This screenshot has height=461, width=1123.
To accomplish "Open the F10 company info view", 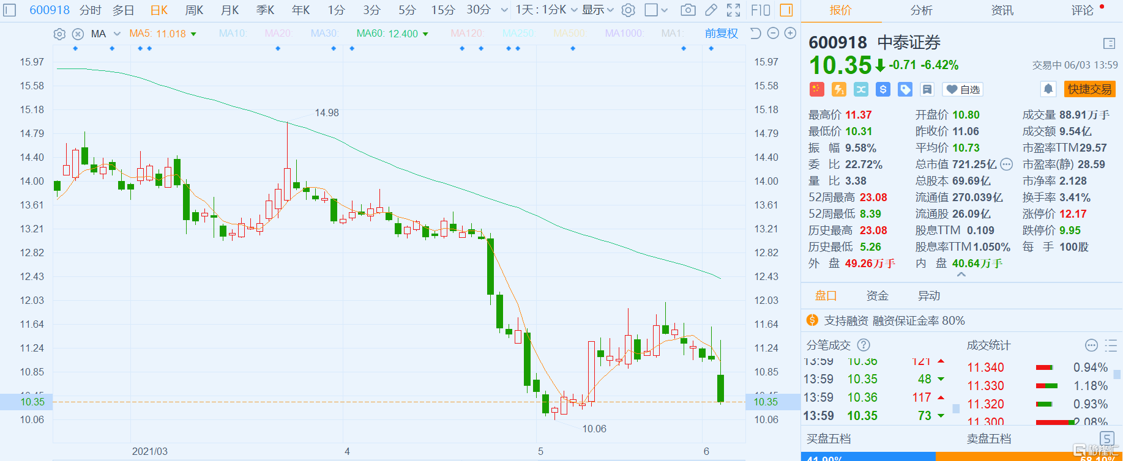I will pyautogui.click(x=761, y=10).
